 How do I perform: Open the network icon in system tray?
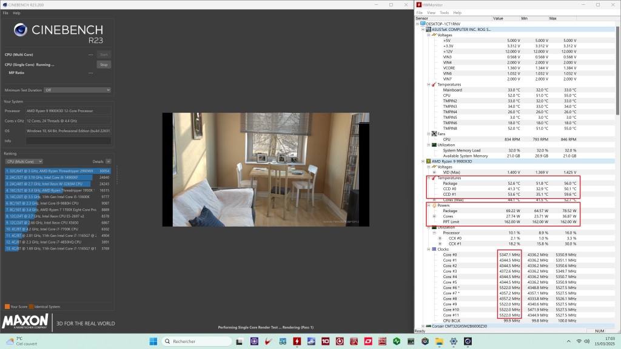579,341
